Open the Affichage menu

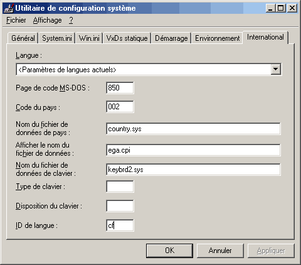point(48,20)
